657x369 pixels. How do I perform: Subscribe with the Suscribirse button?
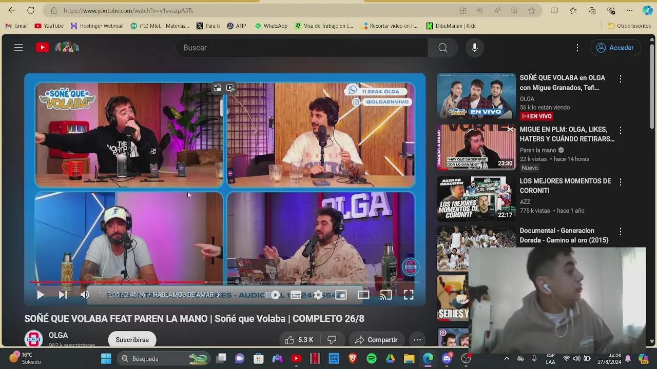pyautogui.click(x=132, y=340)
